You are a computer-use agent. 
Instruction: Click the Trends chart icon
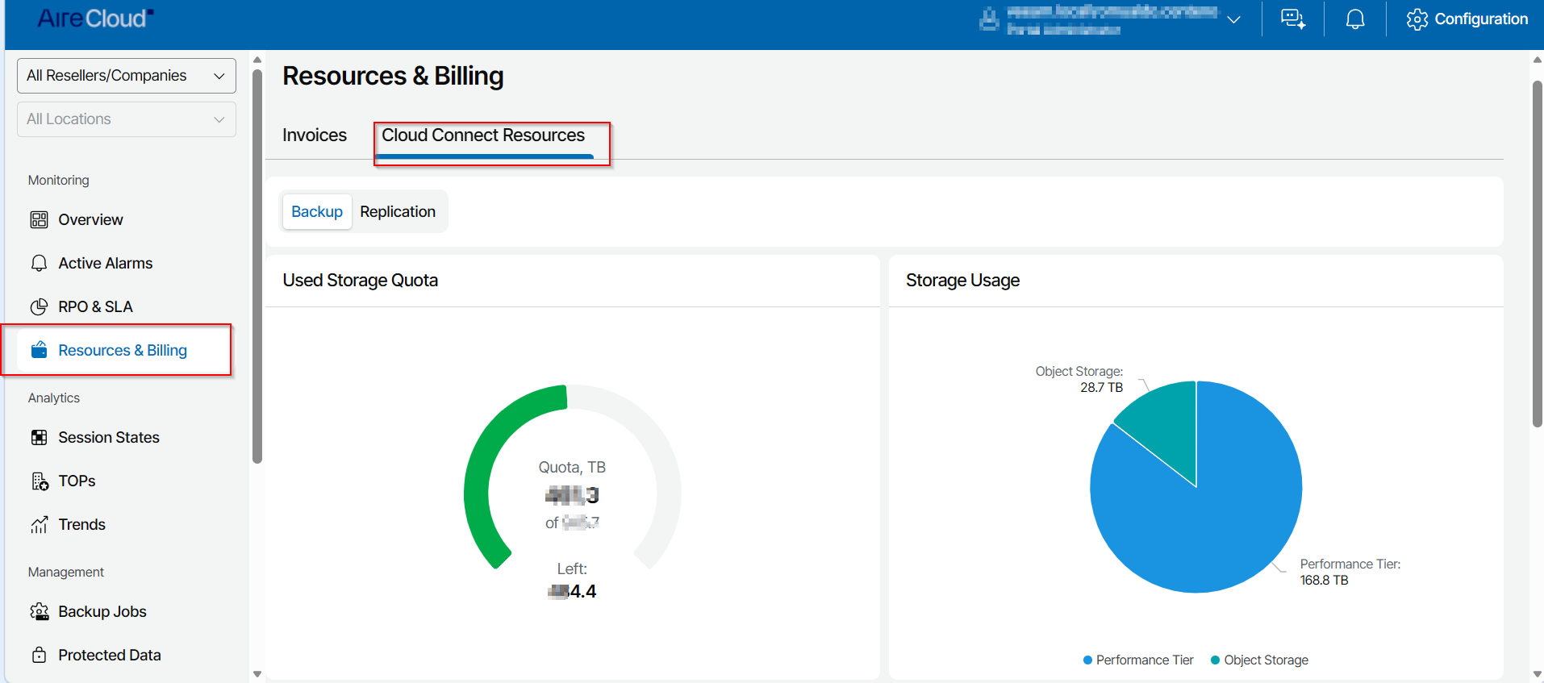39,525
